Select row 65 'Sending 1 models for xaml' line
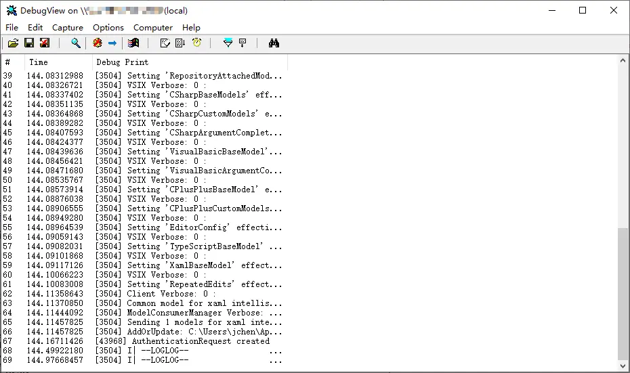Image resolution: width=630 pixels, height=373 pixels. point(143,322)
